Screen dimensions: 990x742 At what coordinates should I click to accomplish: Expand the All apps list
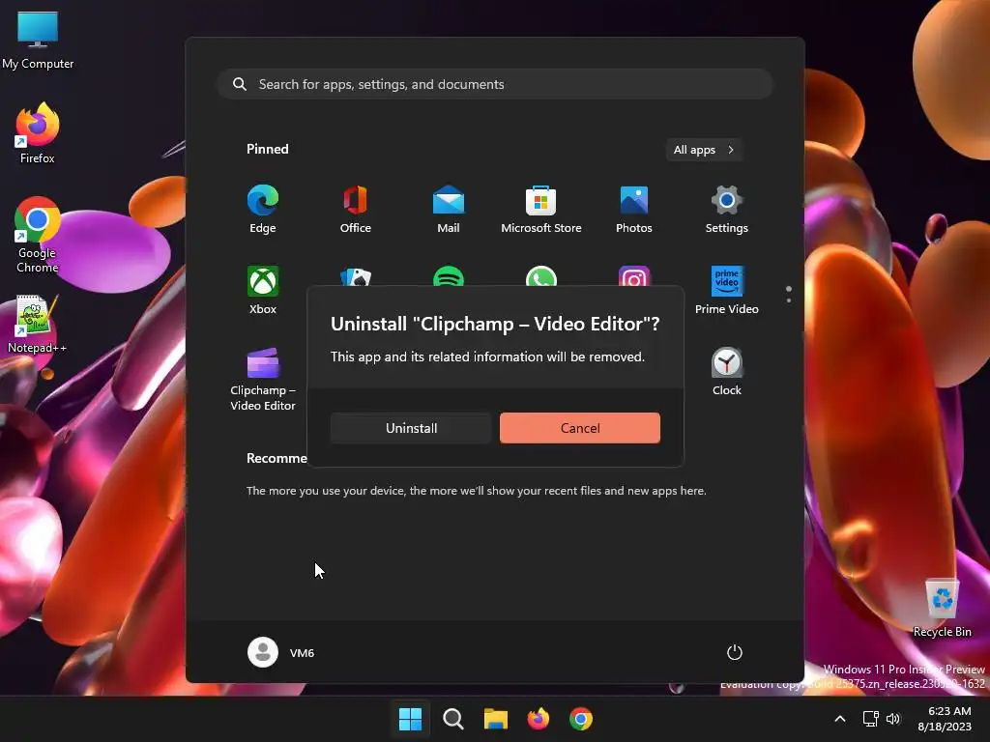click(x=704, y=150)
